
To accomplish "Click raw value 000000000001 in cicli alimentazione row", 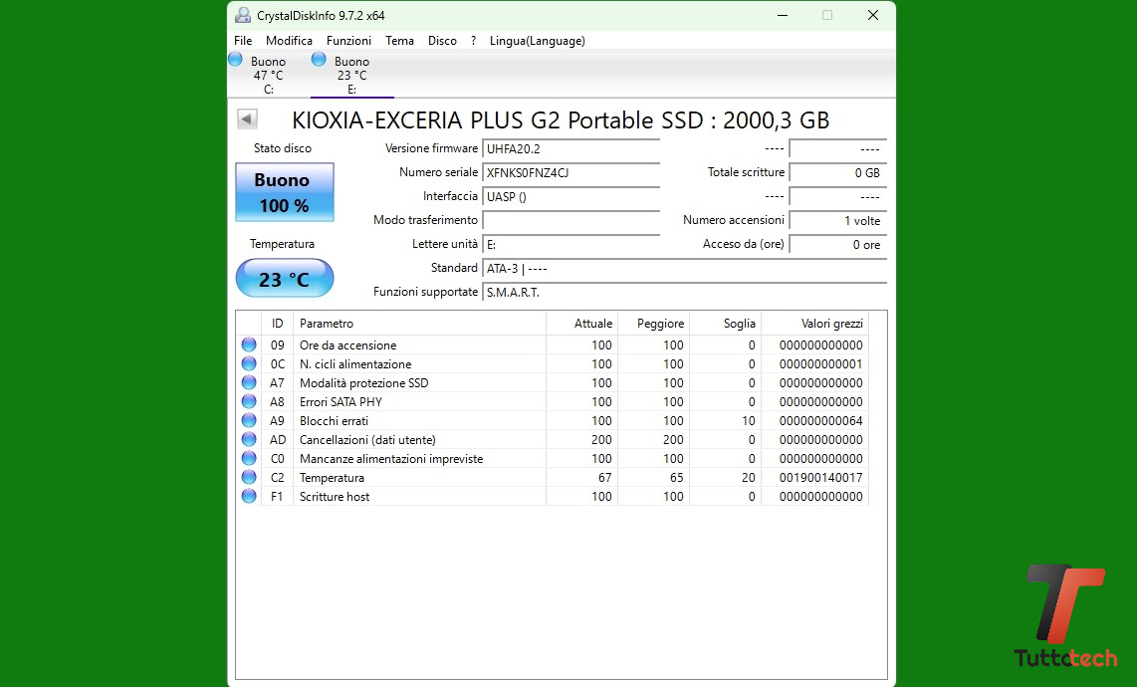I will tap(820, 364).
